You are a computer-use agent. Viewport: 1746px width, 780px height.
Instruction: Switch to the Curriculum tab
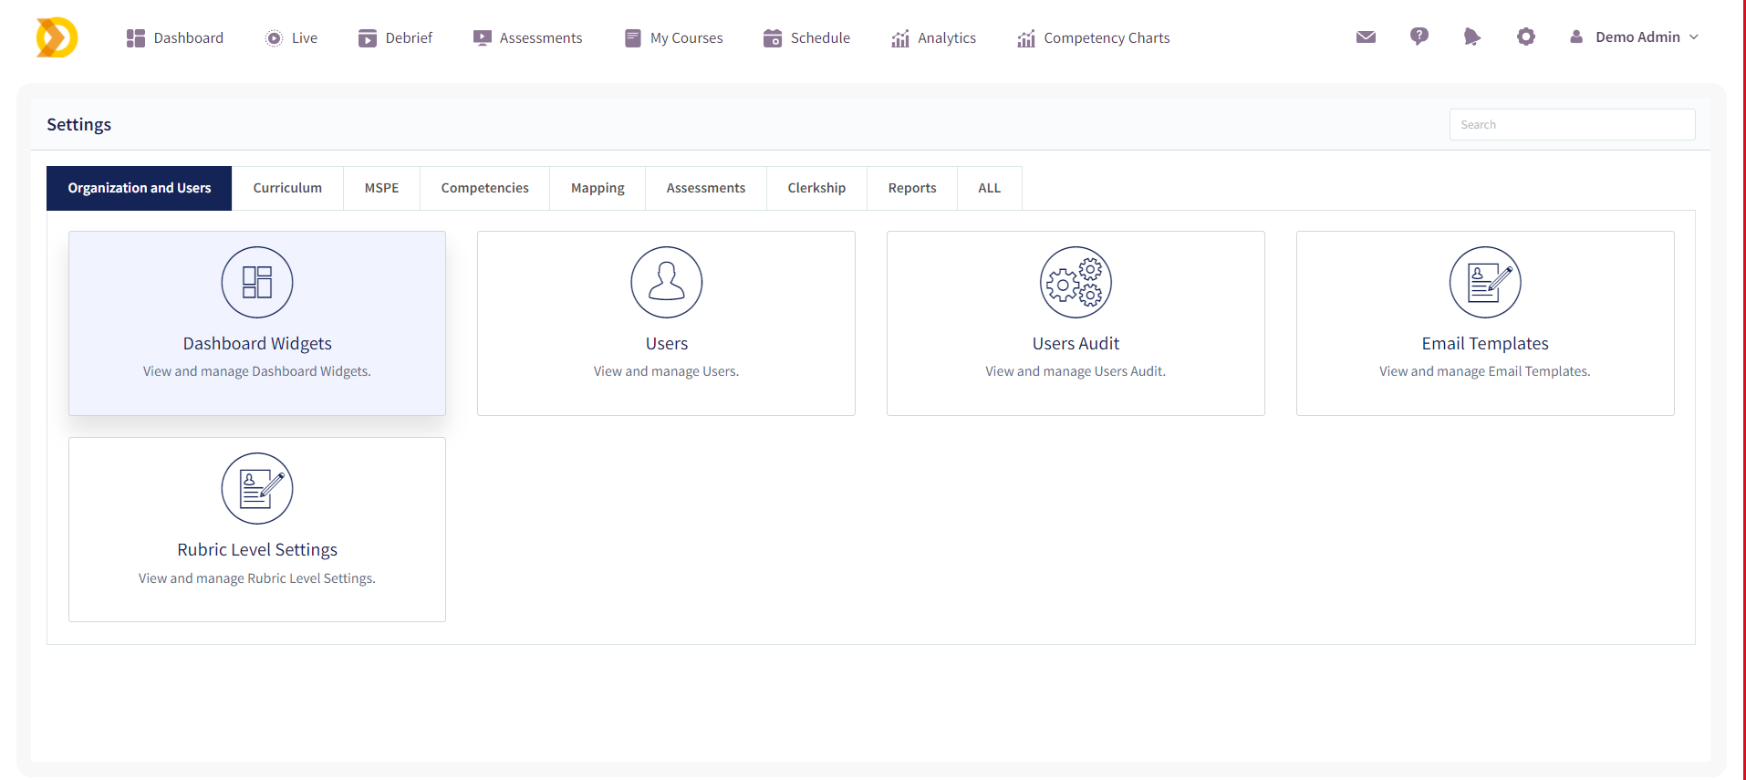pyautogui.click(x=287, y=188)
